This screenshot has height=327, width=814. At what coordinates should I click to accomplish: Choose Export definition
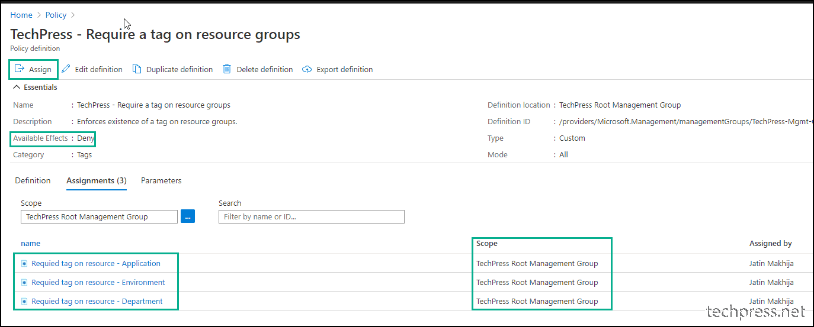[x=345, y=70]
